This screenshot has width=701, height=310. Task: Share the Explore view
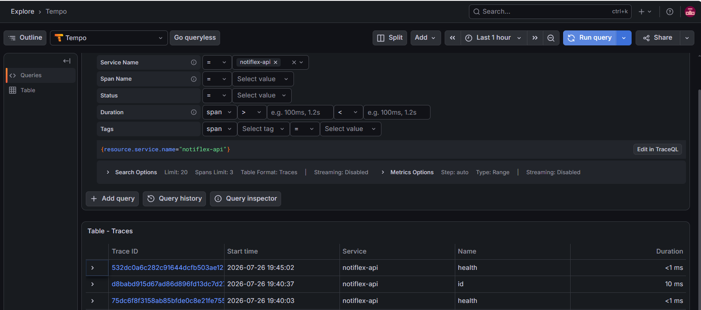click(658, 38)
